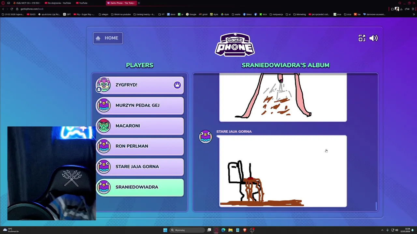
Task: Click the SRANIEDOWIADRA'S ALBUM heading
Action: [285, 65]
